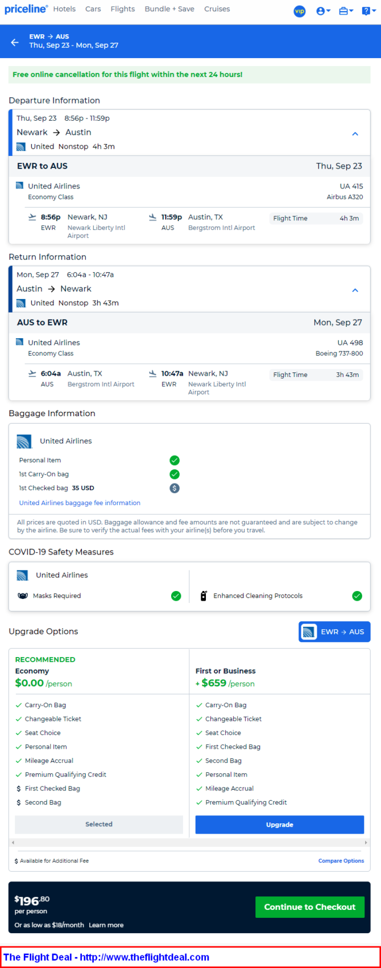Click the Personal Item green checkmark
The width and height of the screenshot is (381, 968).
[x=175, y=460]
